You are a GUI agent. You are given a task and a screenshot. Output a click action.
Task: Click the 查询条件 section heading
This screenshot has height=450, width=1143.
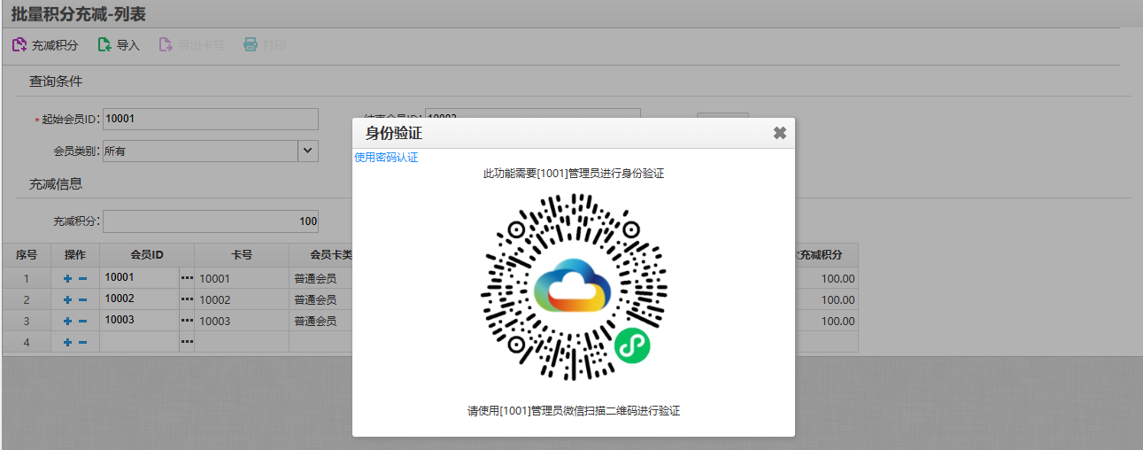56,81
